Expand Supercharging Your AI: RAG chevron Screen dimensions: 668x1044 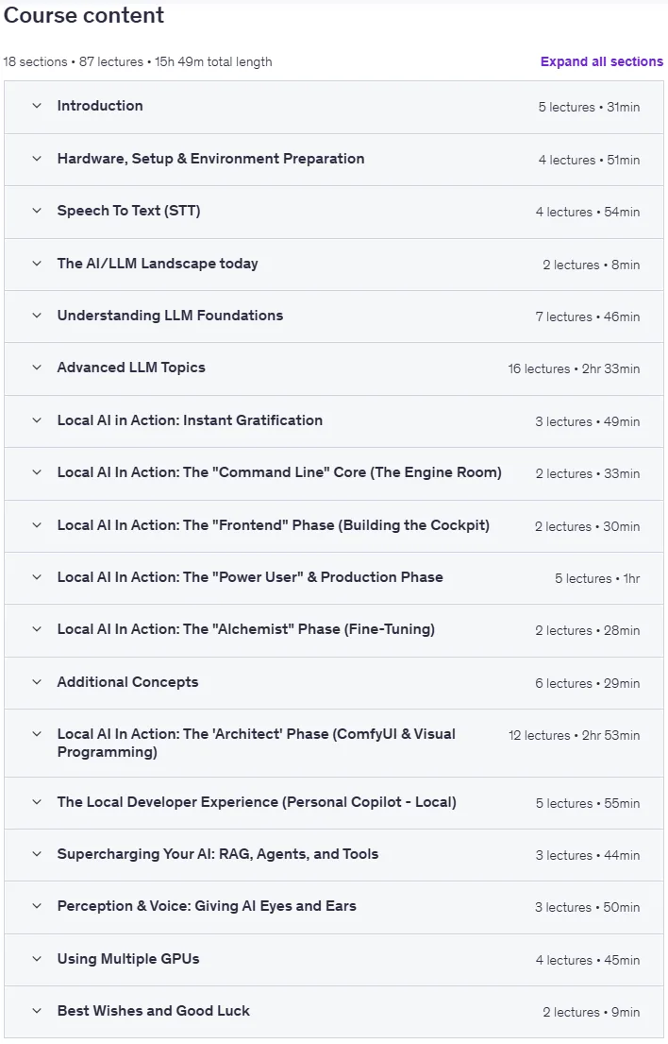click(37, 853)
